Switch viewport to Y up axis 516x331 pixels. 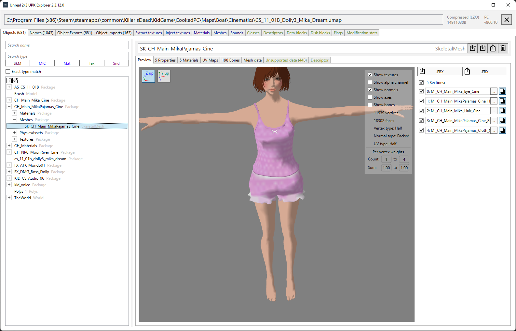(164, 76)
